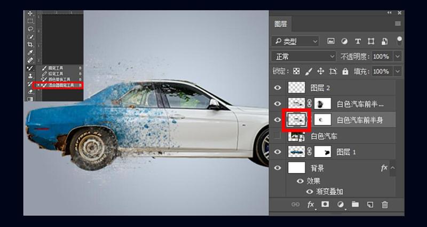This screenshot has height=227, width=427.
Task: Create a new layer group
Action: pos(355,205)
